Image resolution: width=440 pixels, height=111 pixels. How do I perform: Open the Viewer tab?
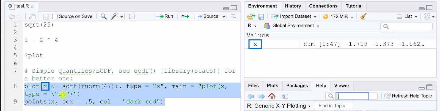tap(342, 86)
